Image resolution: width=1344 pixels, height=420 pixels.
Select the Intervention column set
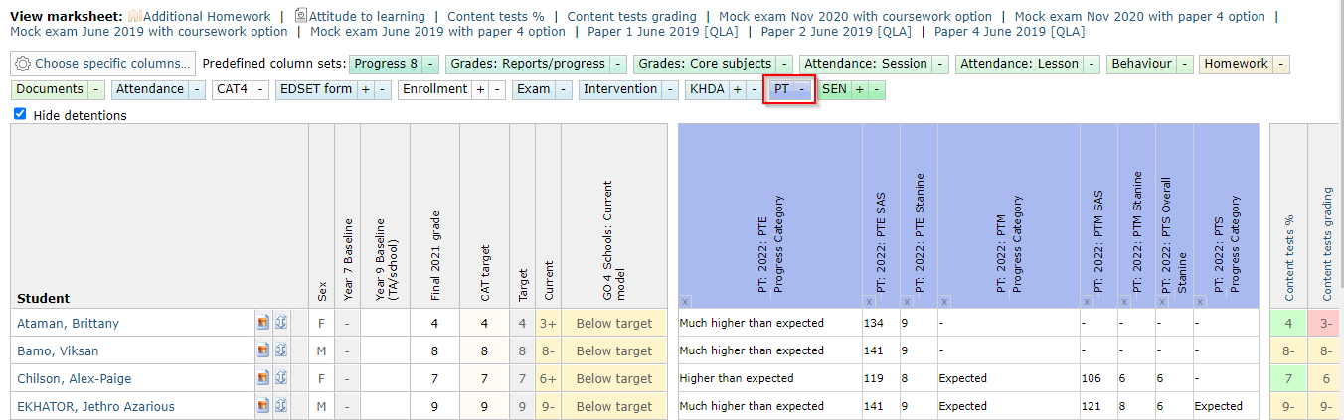[620, 89]
